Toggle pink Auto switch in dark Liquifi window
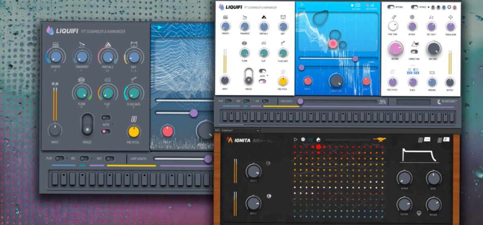Image resolution: width=483 pixels, height=225 pixels. (106, 131)
